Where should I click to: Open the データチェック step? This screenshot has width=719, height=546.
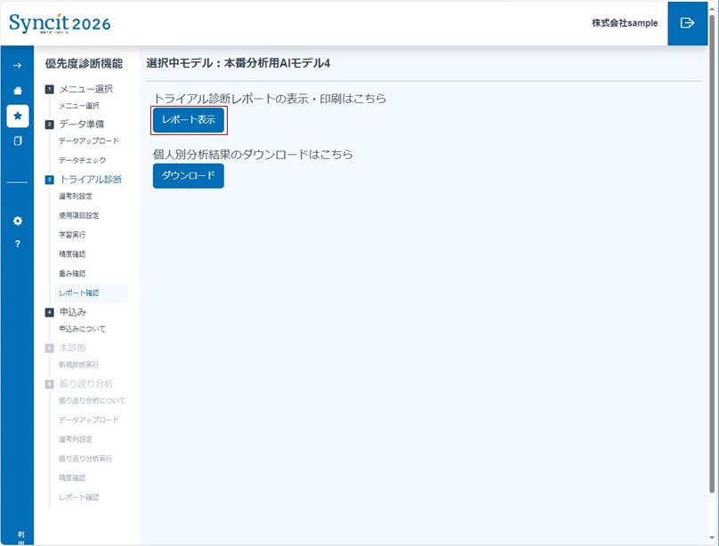(82, 160)
